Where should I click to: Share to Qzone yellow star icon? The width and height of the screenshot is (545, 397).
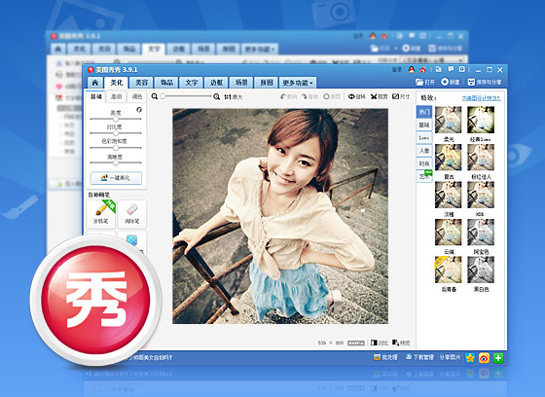pos(470,358)
